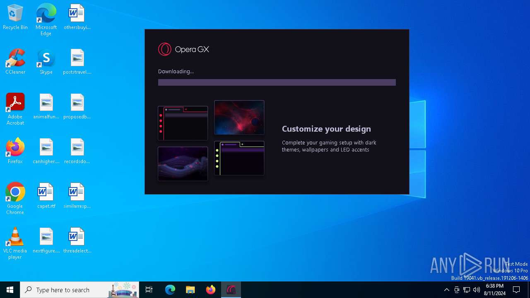Click the purple wave wallpaper thumbnail
530x298 pixels.
(183, 164)
